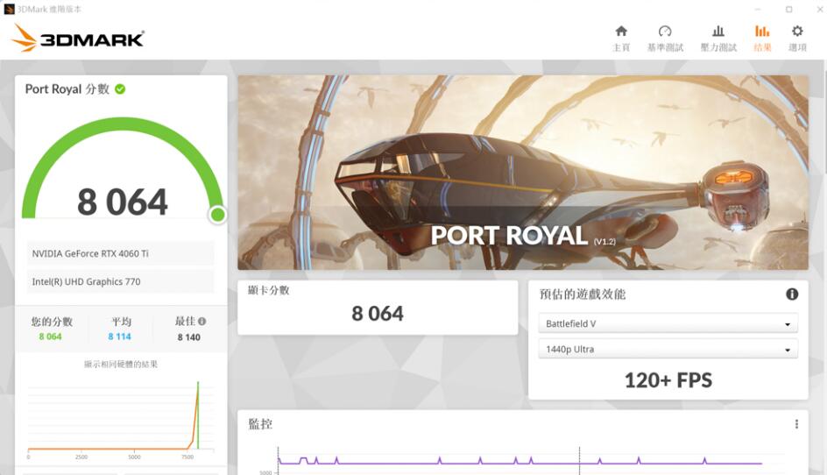Show info for estimated game performance

(x=792, y=294)
